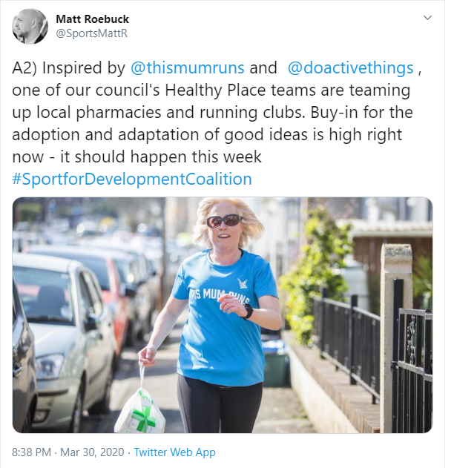Click the Matt Roebuck display name
The image size is (454, 468).
click(x=92, y=19)
